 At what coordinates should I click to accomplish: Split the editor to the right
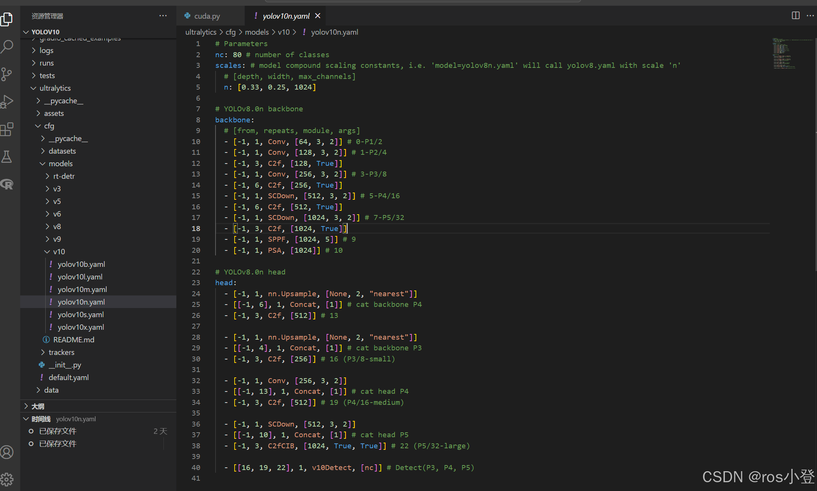795,16
